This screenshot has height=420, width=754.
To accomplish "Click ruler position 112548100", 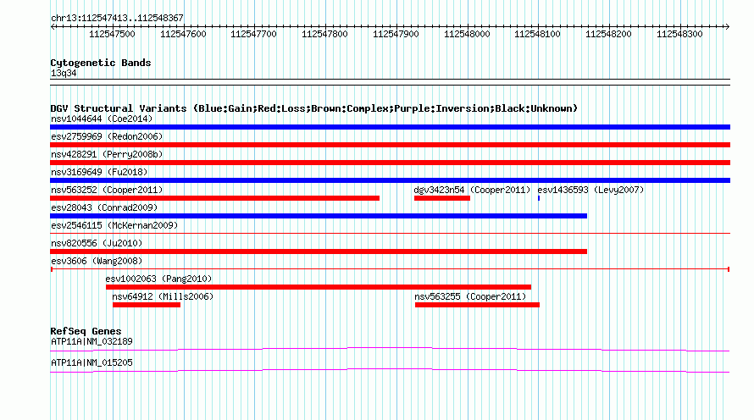I will click(538, 34).
